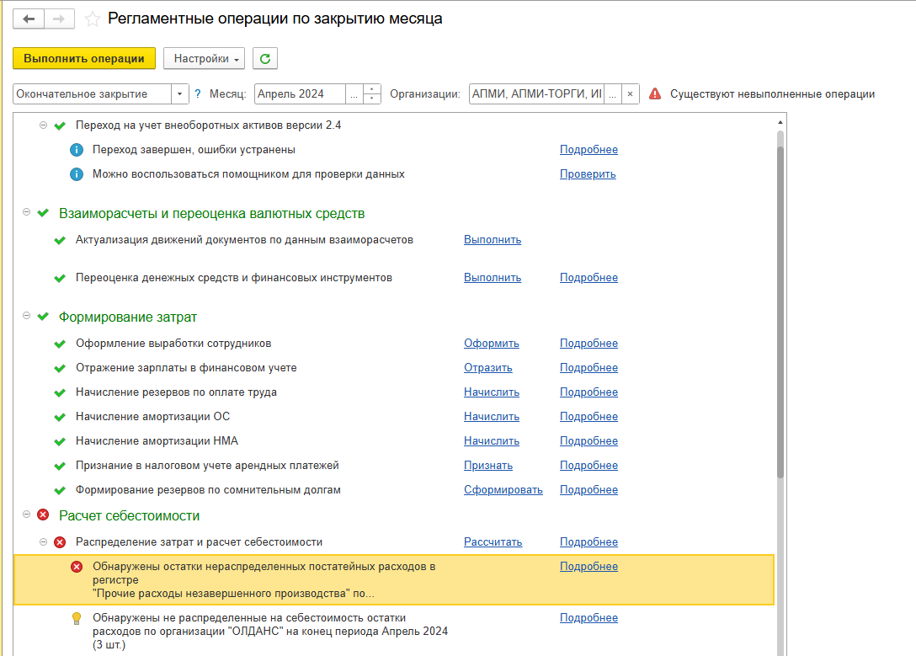Increase the month using stepper up arrow
Image resolution: width=916 pixels, height=656 pixels.
pos(373,89)
